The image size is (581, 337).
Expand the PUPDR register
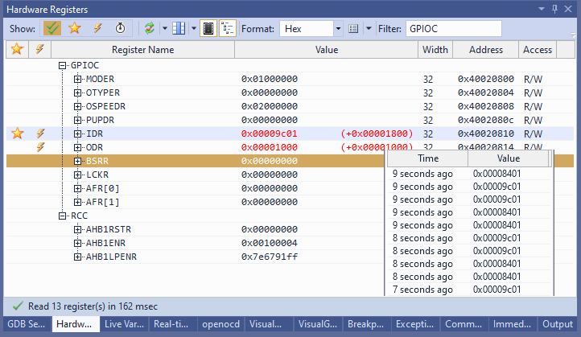point(77,121)
